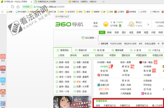164x108 pixels.
Task: Open the 机票·火车票 category
Action: (81, 87)
